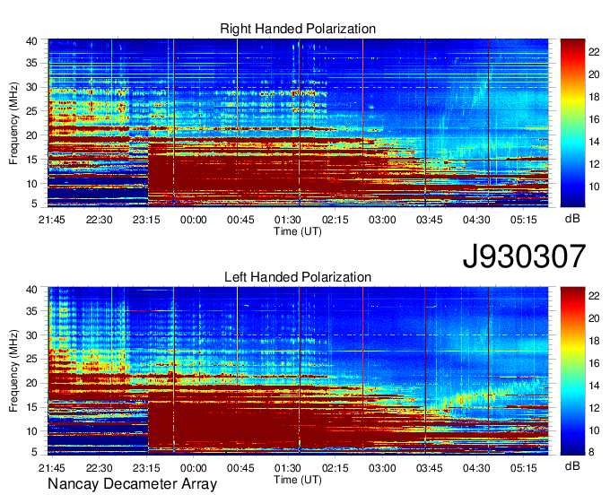Image resolution: width=610 pixels, height=495 pixels.
Task: Click the 8 value on bottom colorbar
Action: [x=591, y=452]
